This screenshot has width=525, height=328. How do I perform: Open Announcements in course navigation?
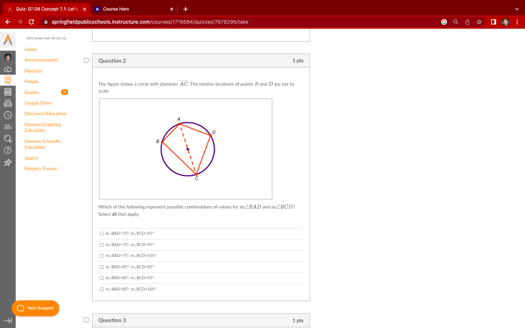(41, 60)
